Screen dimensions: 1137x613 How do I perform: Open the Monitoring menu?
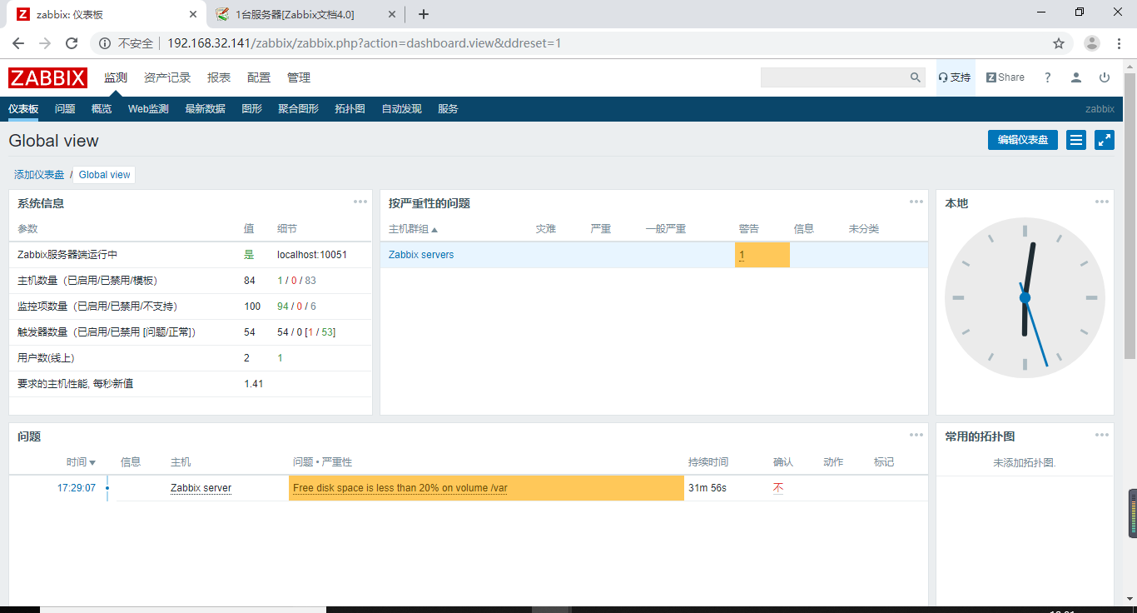point(116,77)
